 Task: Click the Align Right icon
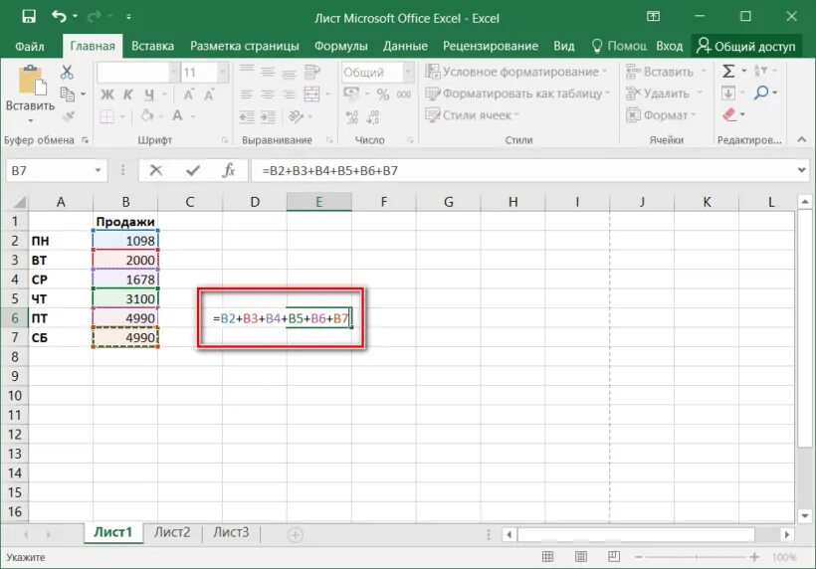coord(289,95)
